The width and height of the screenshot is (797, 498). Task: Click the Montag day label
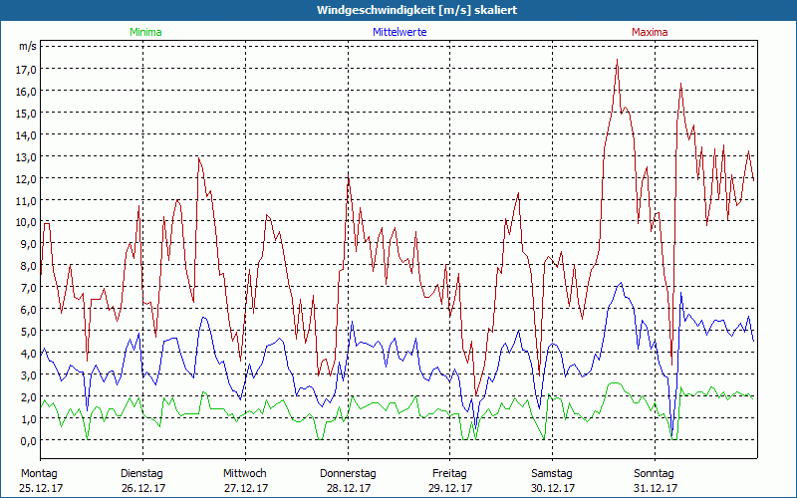point(39,474)
